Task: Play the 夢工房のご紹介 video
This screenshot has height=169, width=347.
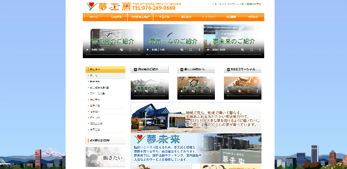Action: tap(87, 50)
